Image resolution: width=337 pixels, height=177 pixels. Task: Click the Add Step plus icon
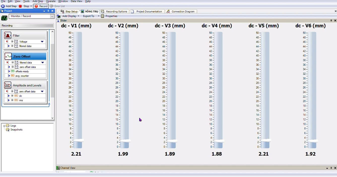(3, 6)
